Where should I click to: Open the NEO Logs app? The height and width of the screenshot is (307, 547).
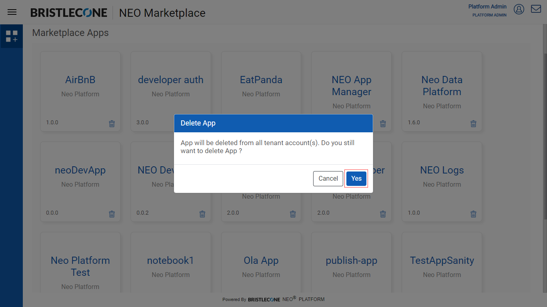click(x=442, y=170)
